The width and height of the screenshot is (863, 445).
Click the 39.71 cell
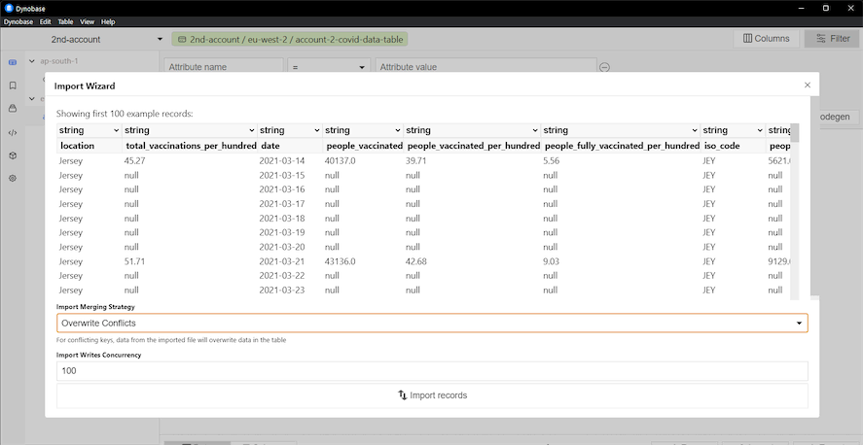[x=415, y=161]
